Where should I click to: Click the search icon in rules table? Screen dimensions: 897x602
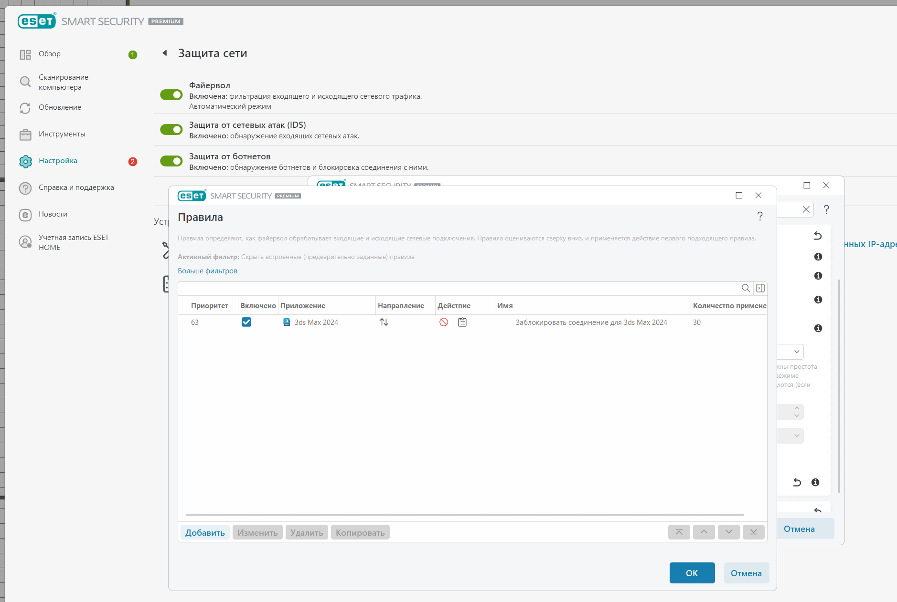click(746, 288)
